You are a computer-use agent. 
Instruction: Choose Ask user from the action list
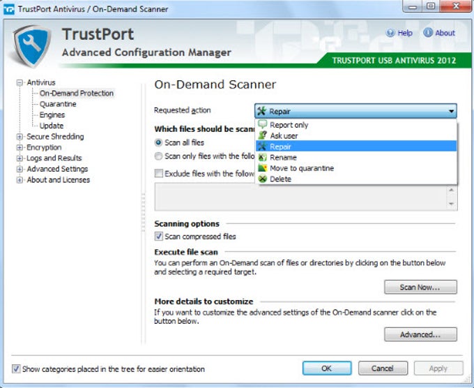tap(356, 135)
